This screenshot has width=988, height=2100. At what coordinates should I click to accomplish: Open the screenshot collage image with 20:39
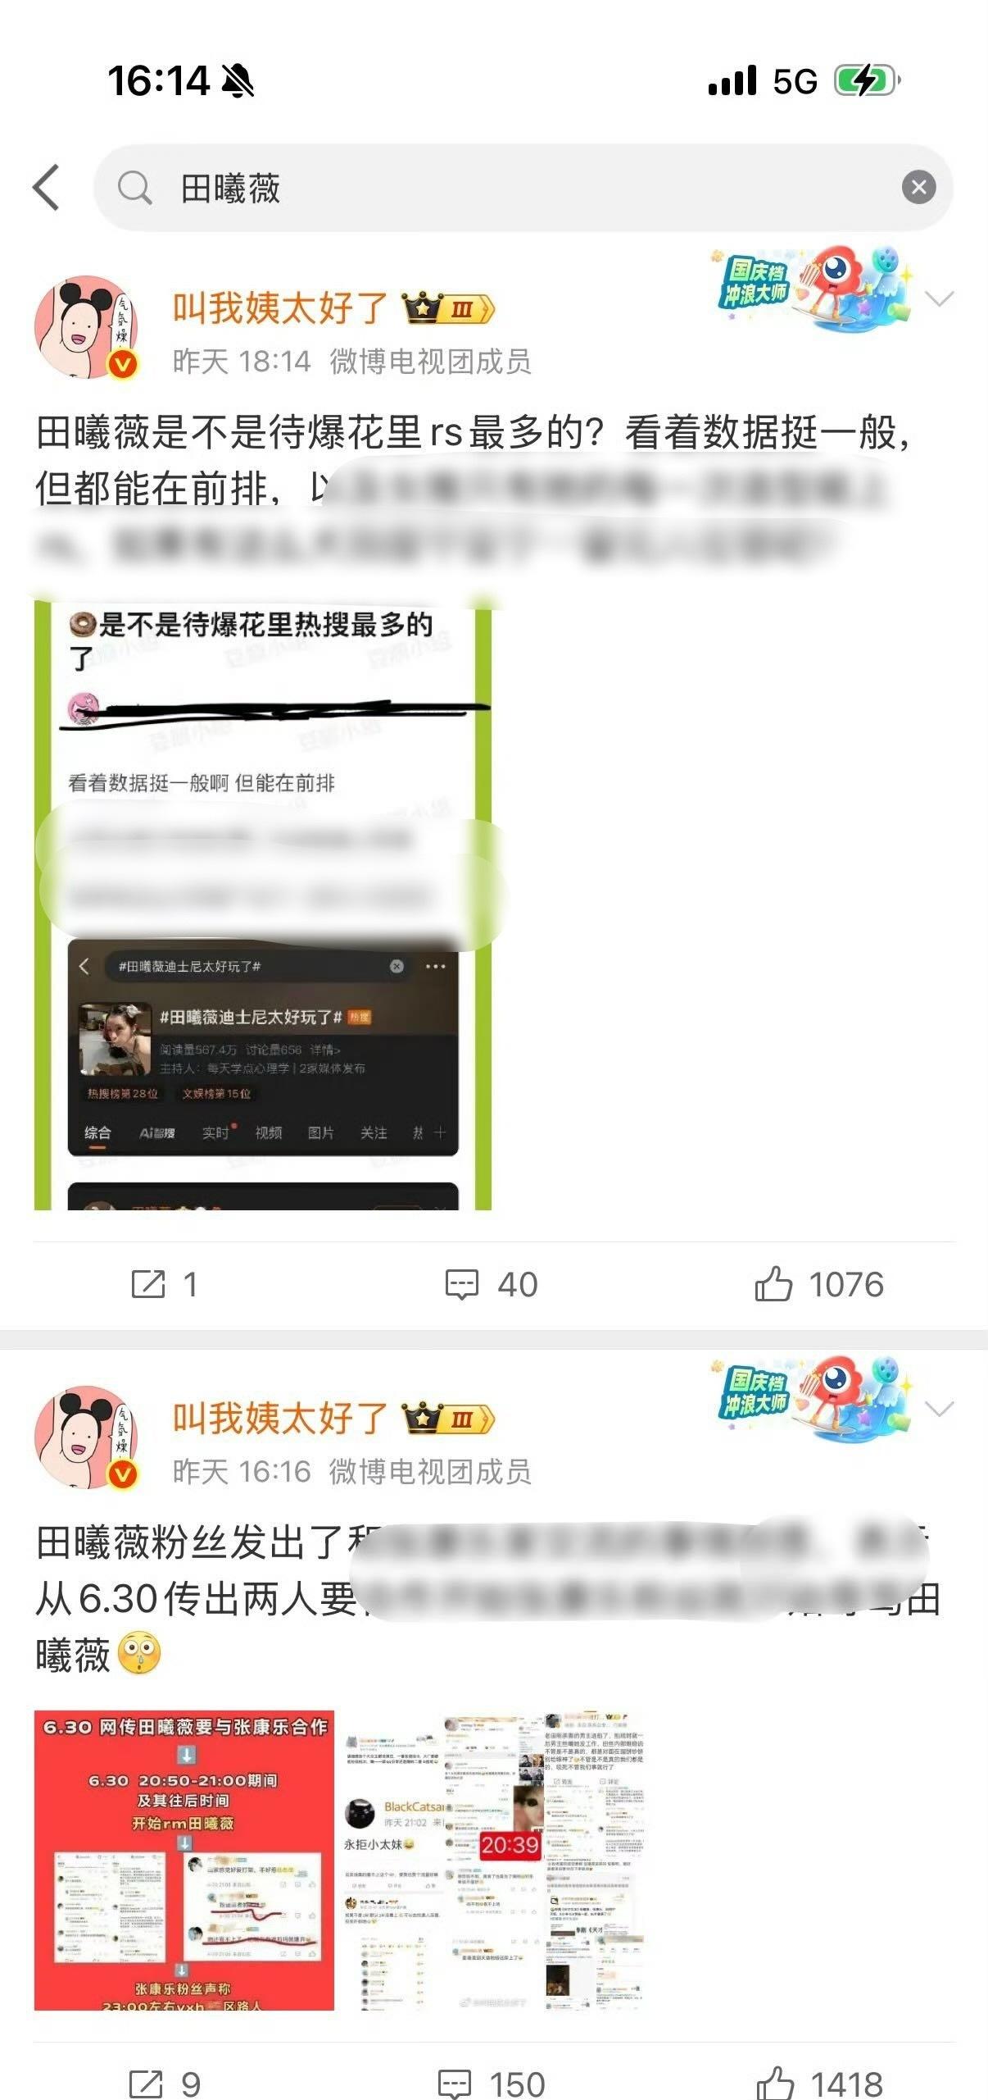pyautogui.click(x=493, y=1860)
